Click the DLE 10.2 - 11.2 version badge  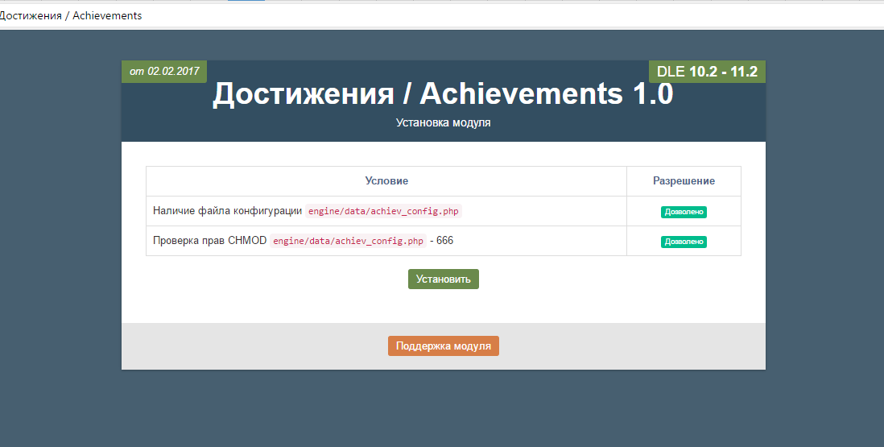coord(707,71)
